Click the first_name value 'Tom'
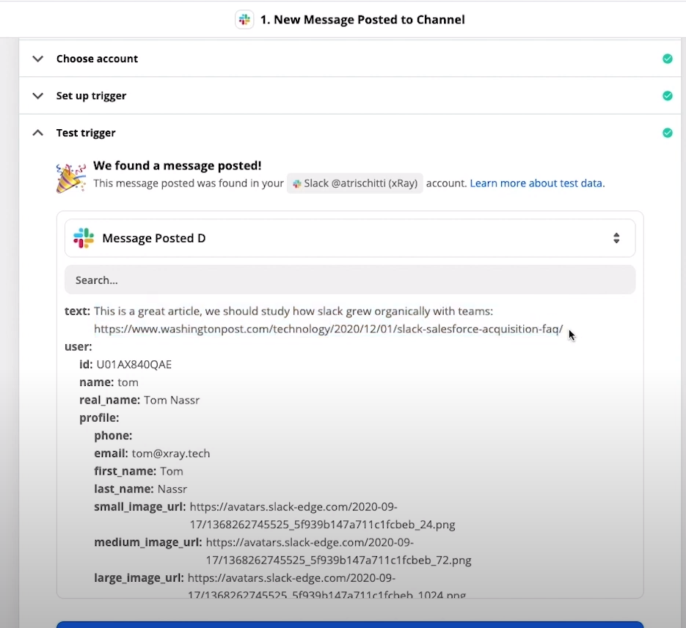 [x=172, y=472]
